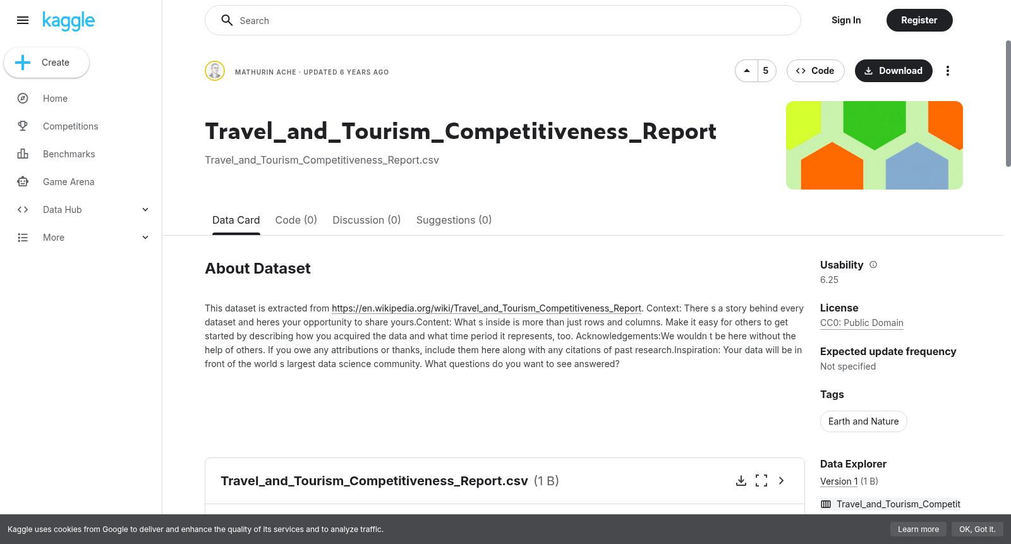Open the CSV preview in fullscreen
This screenshot has width=1011, height=544.
point(761,481)
